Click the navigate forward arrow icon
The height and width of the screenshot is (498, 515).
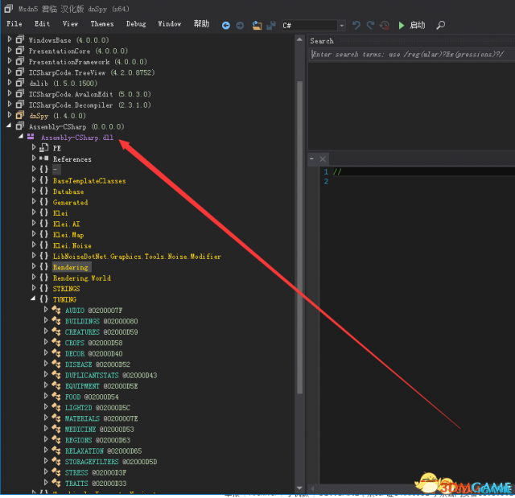pyautogui.click(x=240, y=25)
